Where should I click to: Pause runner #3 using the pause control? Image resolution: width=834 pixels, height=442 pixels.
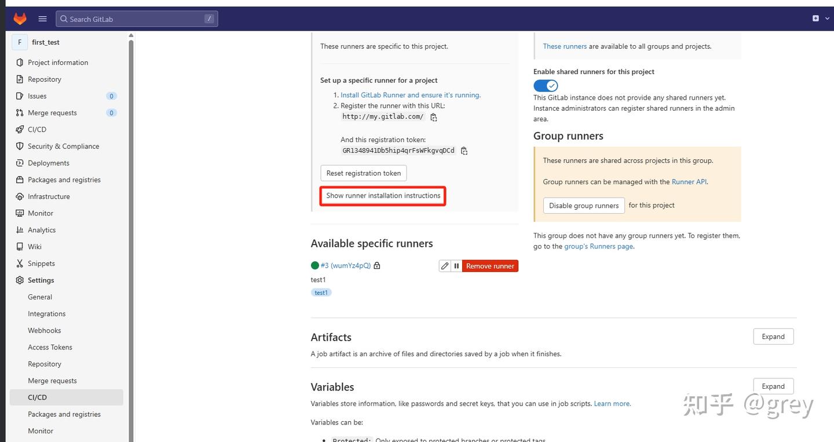[456, 265]
